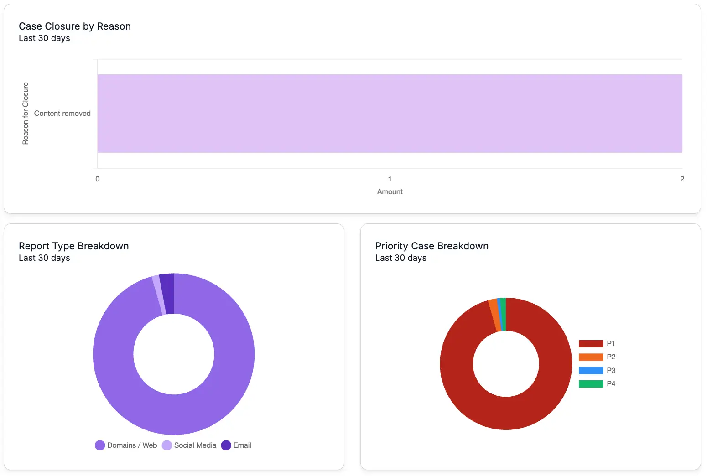707x476 pixels.
Task: Click the 'Content removed' axis label
Action: [62, 114]
